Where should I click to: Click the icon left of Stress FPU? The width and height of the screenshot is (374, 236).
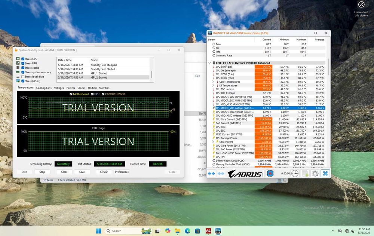tap(18, 63)
